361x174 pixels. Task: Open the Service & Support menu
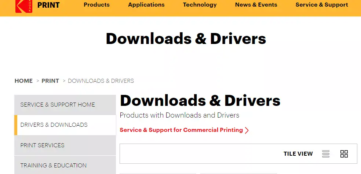(x=322, y=5)
